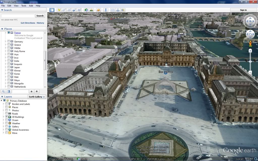This screenshot has height=161, width=258.
Task: Check the Germany folder checkbox
Action: 9,41
